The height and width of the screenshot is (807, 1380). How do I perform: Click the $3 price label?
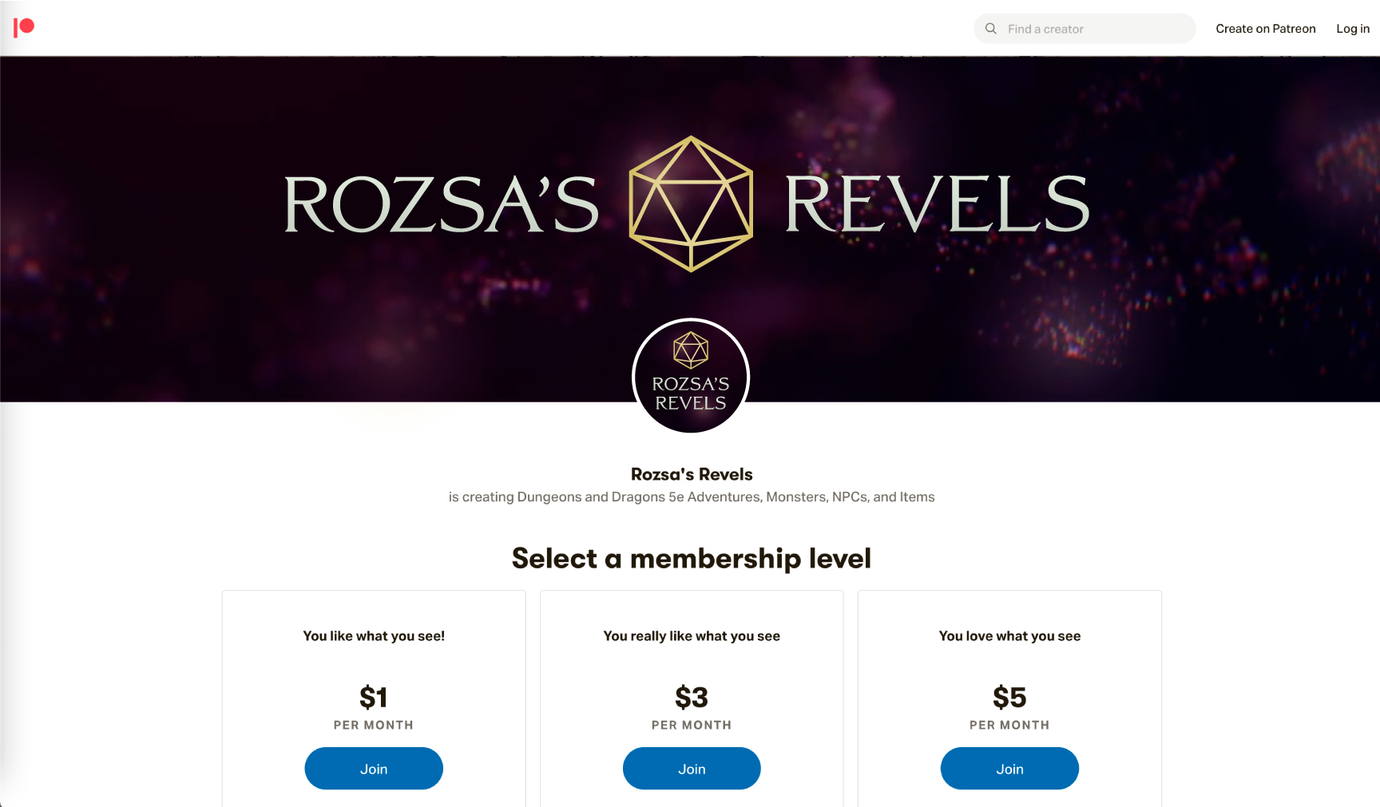pyautogui.click(x=692, y=698)
